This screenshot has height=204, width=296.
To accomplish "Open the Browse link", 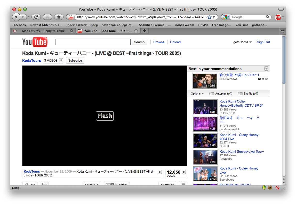I will pos(159,42).
